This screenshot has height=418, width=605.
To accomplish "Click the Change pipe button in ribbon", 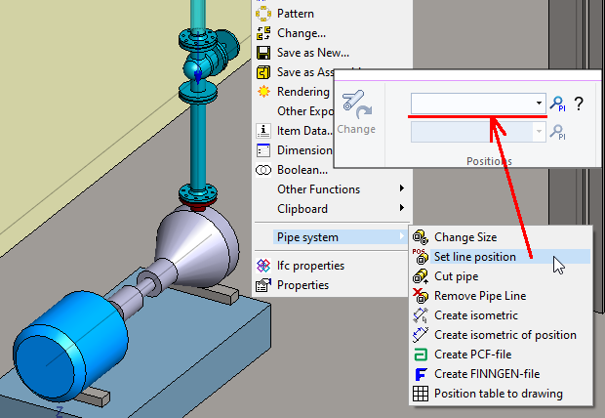I will [356, 112].
